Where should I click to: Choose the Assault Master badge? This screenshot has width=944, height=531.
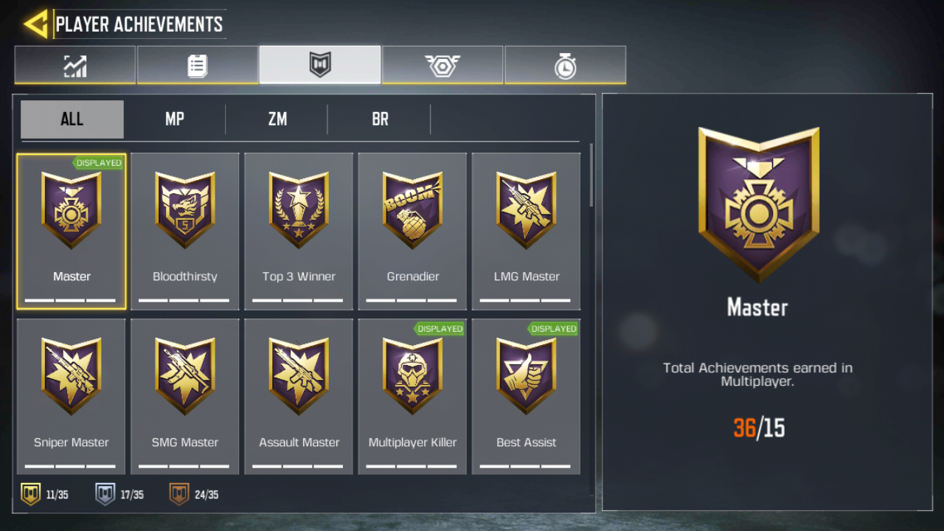pyautogui.click(x=299, y=397)
